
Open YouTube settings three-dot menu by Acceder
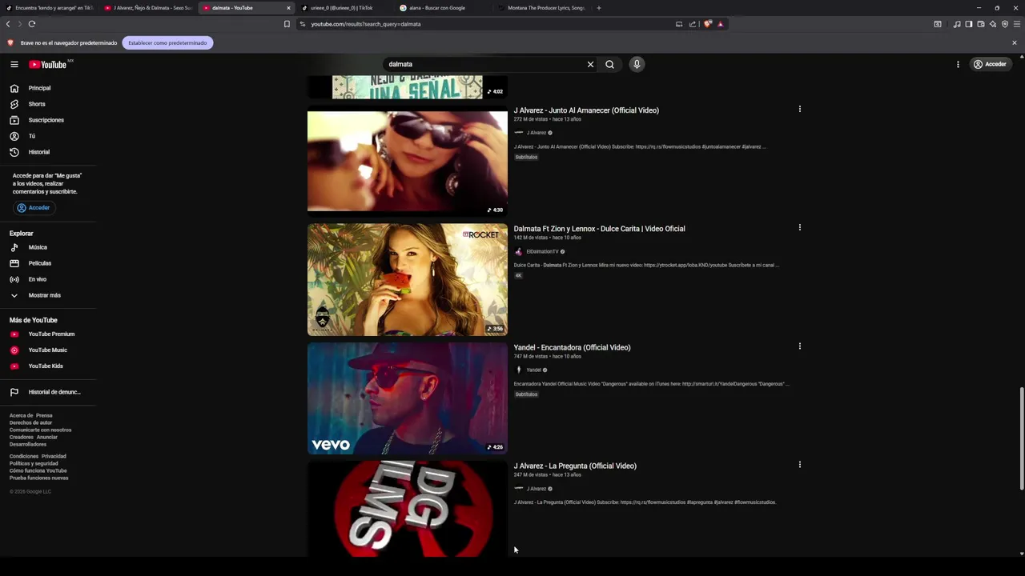(958, 64)
